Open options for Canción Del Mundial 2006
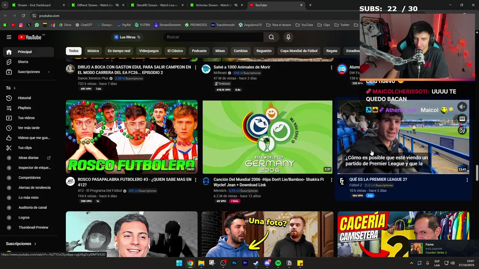This screenshot has width=479, height=269. tap(331, 180)
